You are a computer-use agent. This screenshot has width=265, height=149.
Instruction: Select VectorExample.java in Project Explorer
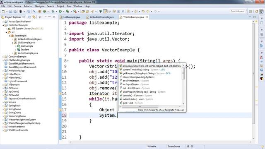pos(28,53)
